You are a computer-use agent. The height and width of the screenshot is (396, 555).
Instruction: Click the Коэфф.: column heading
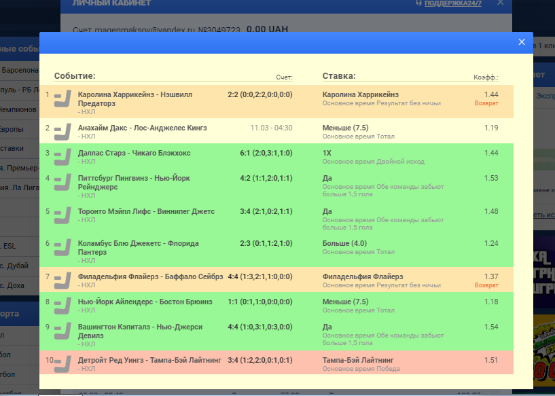pos(486,77)
